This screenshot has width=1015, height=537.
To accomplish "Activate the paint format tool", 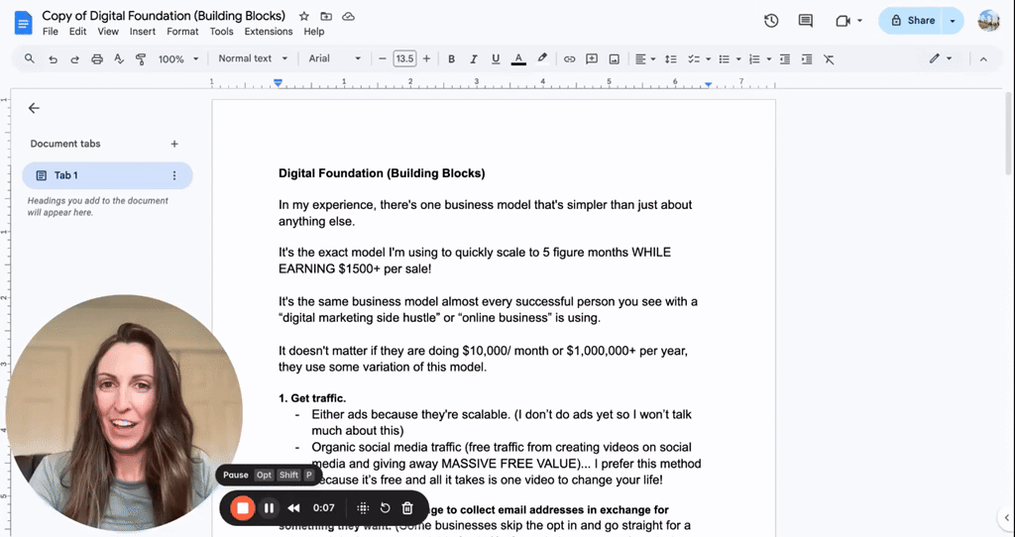I will [x=141, y=58].
